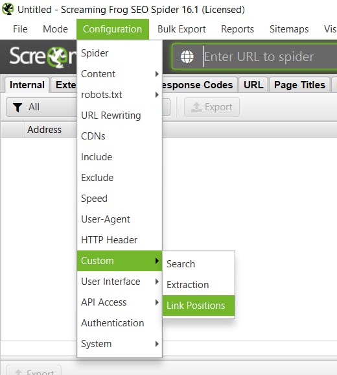
Task: Choose Link Positions in Custom submenu
Action: 199,306
